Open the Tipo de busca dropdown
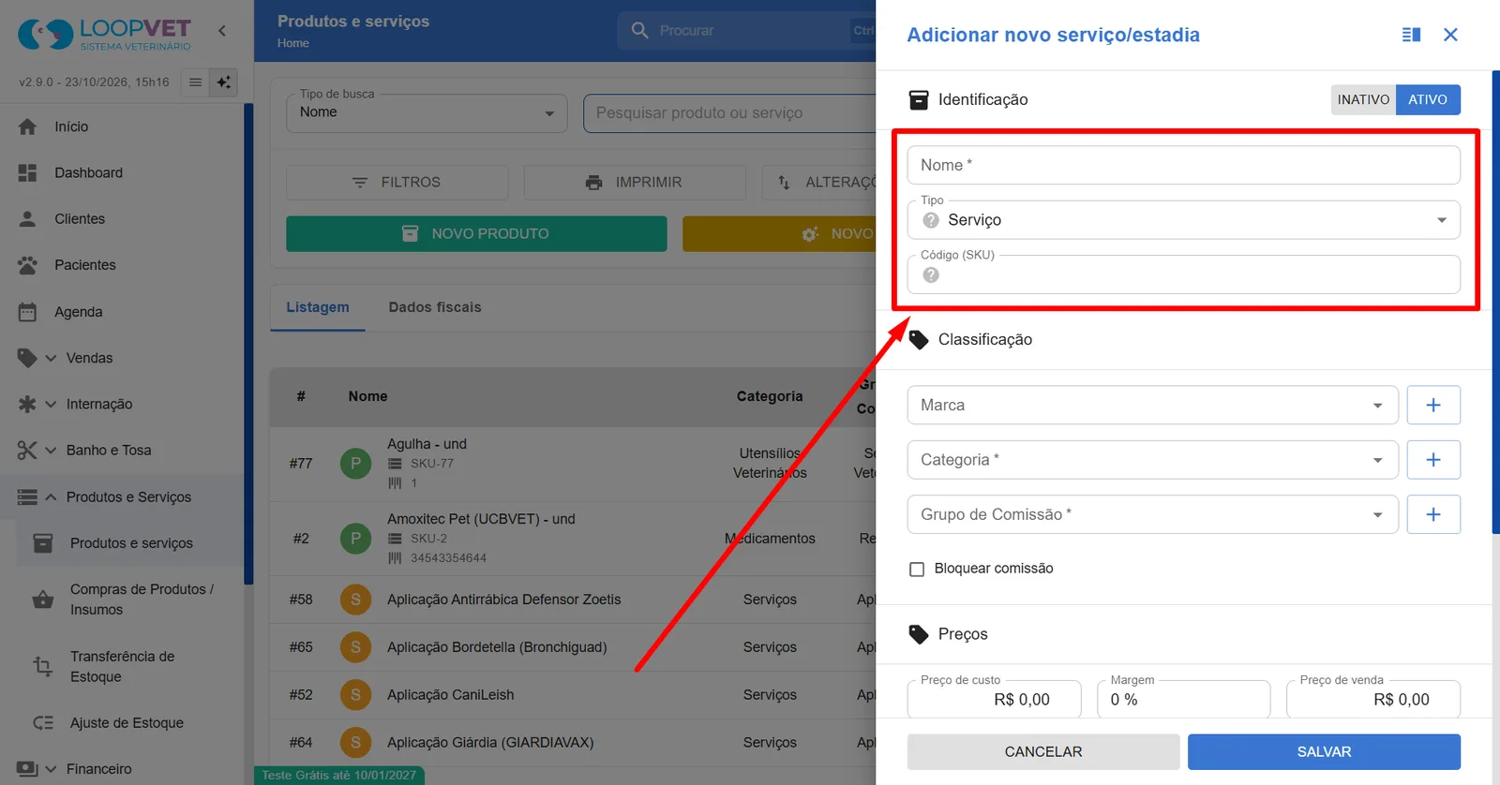The height and width of the screenshot is (785, 1500). point(427,113)
